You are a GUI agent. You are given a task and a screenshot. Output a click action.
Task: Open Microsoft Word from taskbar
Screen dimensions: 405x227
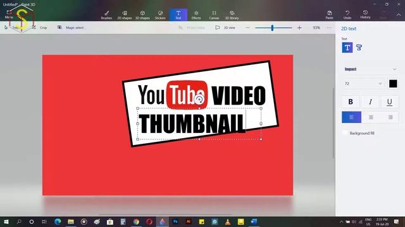pos(254,221)
